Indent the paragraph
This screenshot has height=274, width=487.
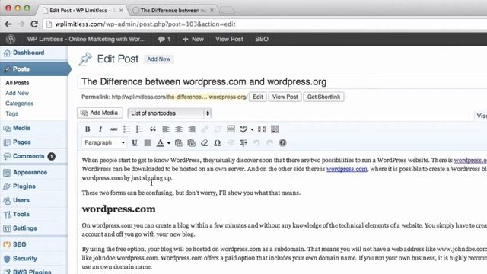243,142
